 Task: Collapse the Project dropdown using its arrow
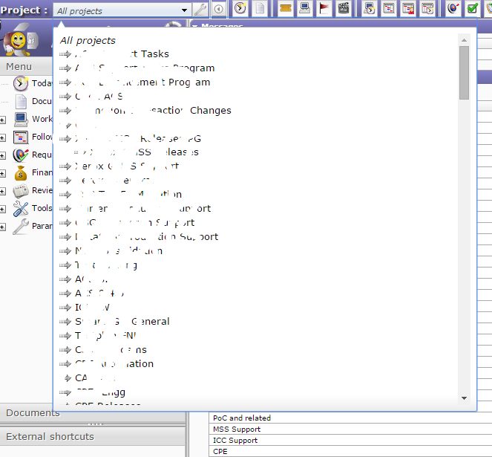click(x=184, y=10)
